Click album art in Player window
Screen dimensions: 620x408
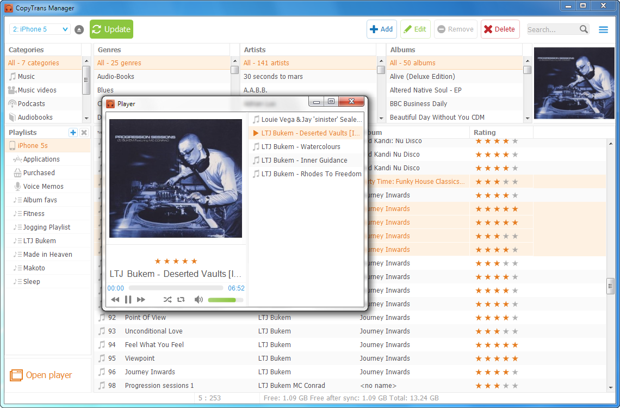[176, 178]
